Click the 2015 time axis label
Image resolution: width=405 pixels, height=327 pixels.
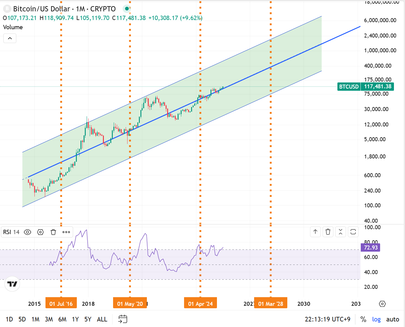(x=34, y=304)
